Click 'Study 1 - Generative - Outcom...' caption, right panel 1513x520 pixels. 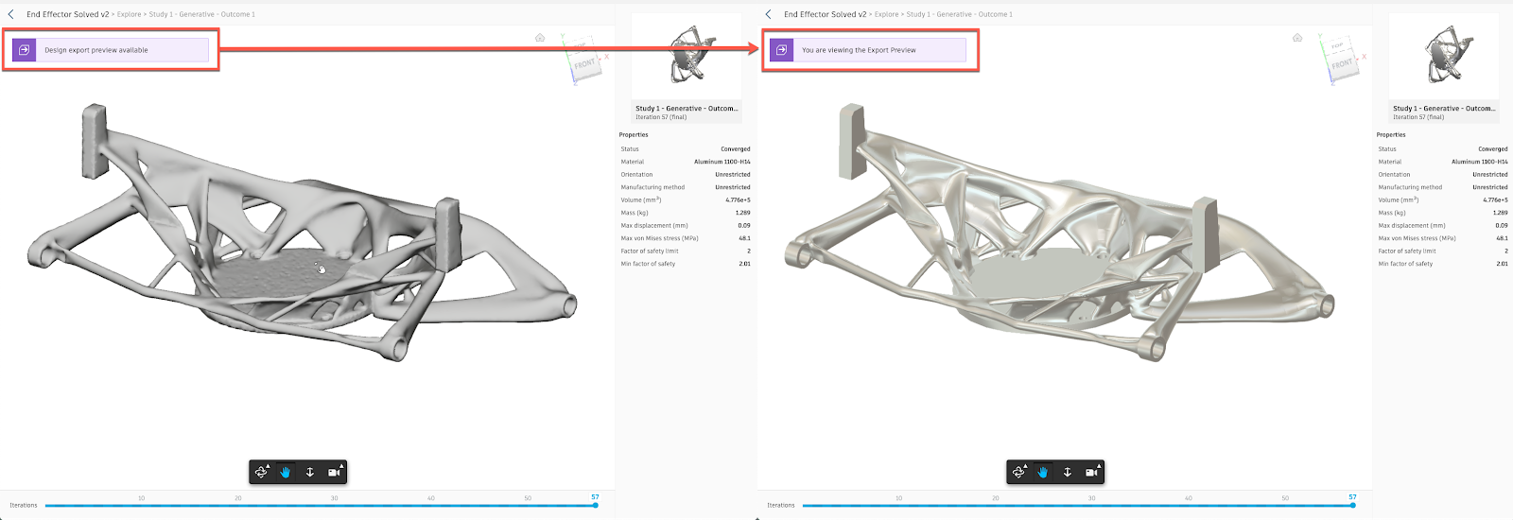pyautogui.click(x=1444, y=109)
